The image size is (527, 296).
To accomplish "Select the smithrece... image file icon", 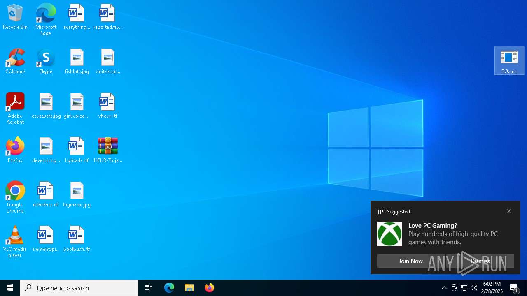I will pyautogui.click(x=108, y=62).
